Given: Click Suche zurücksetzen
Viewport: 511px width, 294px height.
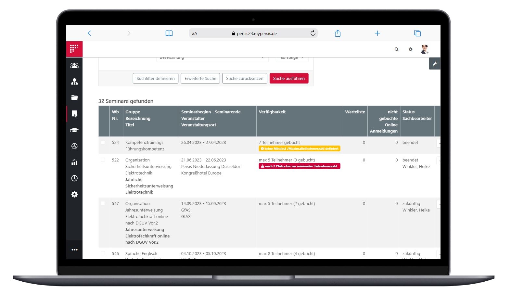Looking at the screenshot, I should tap(245, 78).
